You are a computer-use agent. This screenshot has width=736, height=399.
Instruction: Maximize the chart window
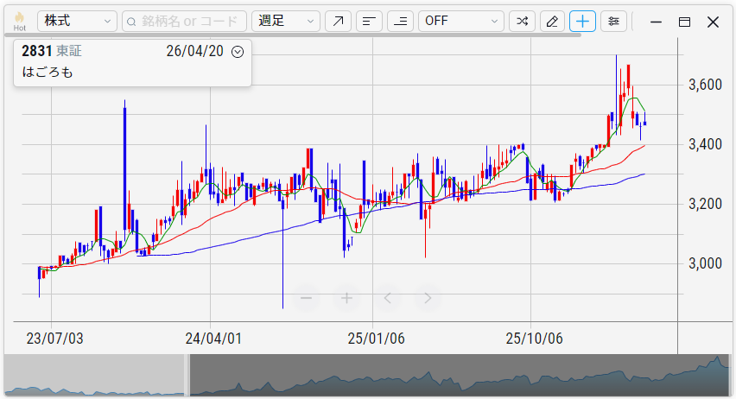click(684, 22)
